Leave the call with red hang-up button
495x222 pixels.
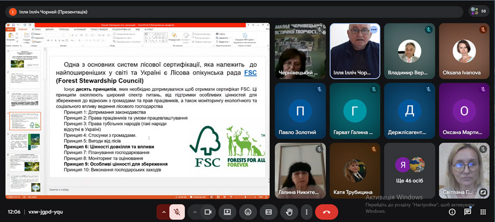(x=326, y=212)
